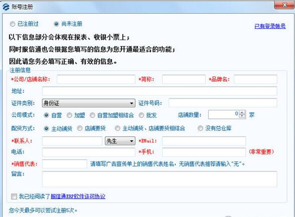Tick the 我已经阅读了 agreement checkbox

(14, 196)
